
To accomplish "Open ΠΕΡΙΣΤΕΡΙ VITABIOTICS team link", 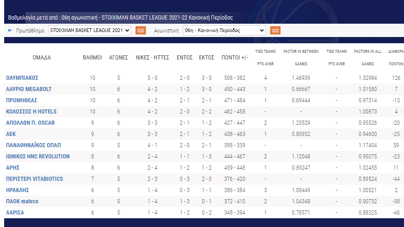I will [x=34, y=179].
